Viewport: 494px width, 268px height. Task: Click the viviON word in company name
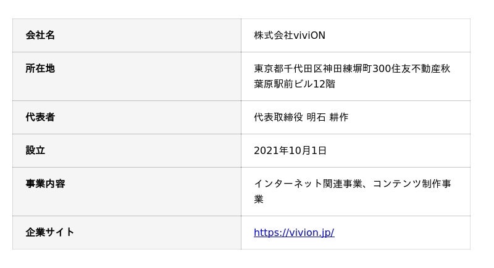(309, 35)
